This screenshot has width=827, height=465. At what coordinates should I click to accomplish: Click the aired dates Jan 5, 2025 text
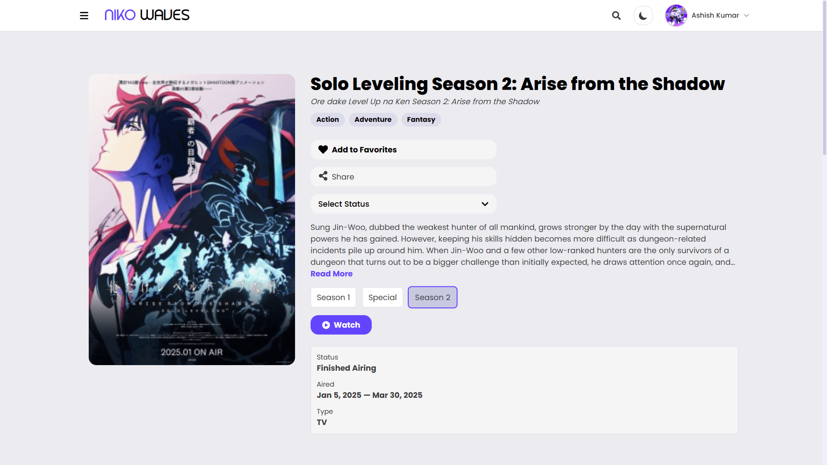pyautogui.click(x=370, y=395)
